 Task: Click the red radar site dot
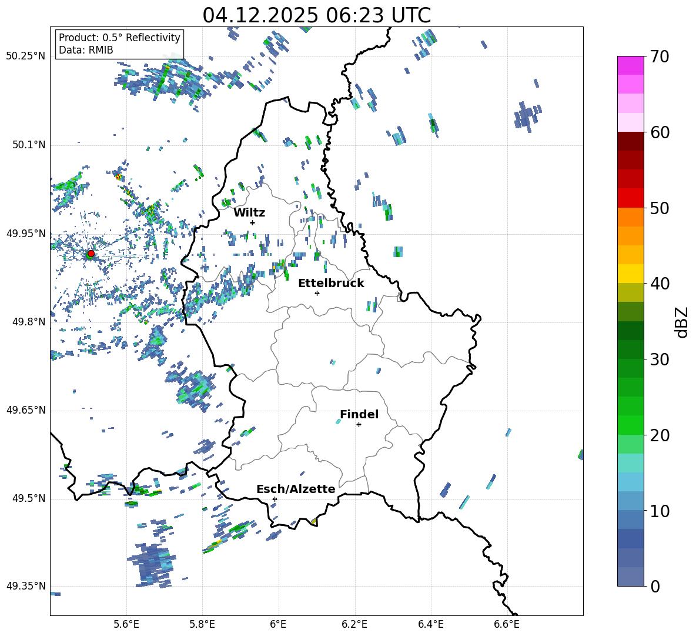pos(91,254)
